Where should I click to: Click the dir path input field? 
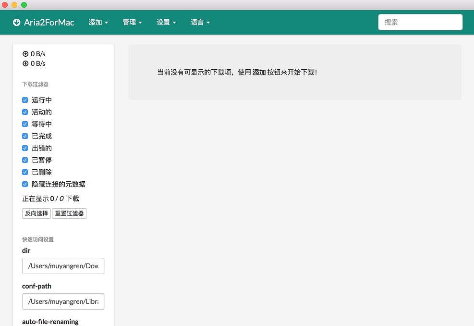[63, 266]
